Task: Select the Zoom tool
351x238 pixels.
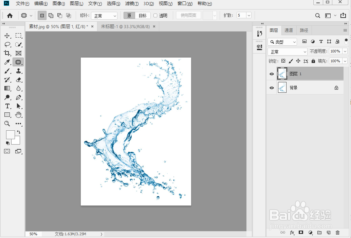Action: pyautogui.click(x=7, y=124)
